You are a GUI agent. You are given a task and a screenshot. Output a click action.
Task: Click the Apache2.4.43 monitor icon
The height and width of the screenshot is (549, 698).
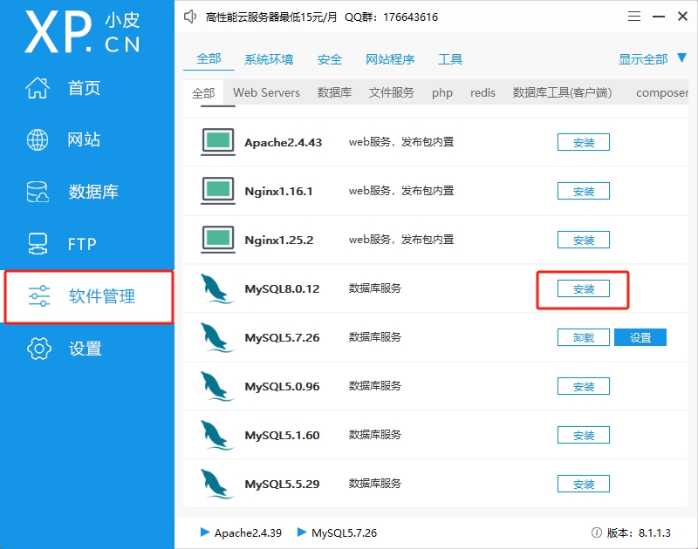[x=217, y=142]
